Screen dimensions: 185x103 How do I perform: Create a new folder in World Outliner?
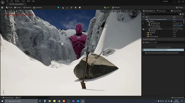[x=180, y=14]
